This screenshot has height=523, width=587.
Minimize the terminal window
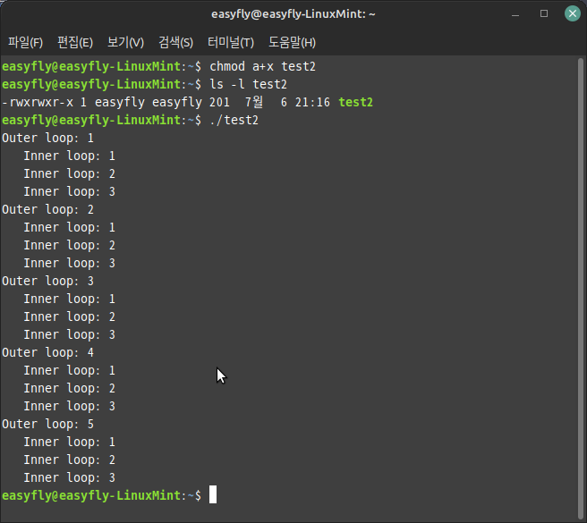click(x=515, y=14)
